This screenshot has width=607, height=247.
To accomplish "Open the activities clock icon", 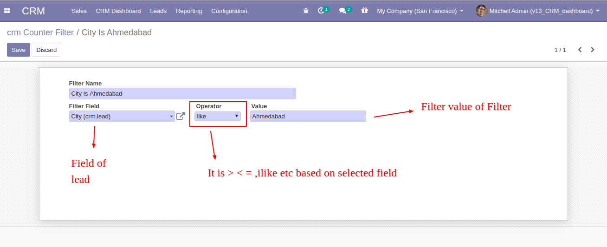I will tap(321, 11).
